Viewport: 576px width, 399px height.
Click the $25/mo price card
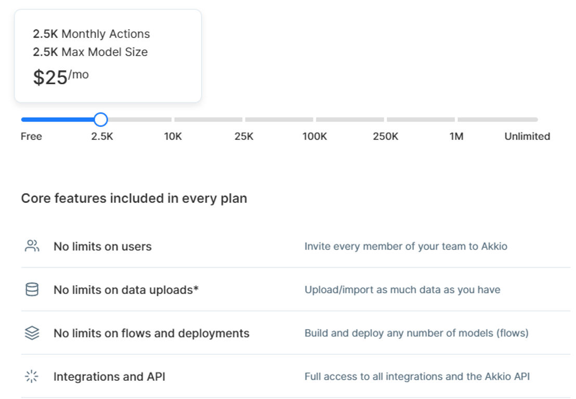108,56
